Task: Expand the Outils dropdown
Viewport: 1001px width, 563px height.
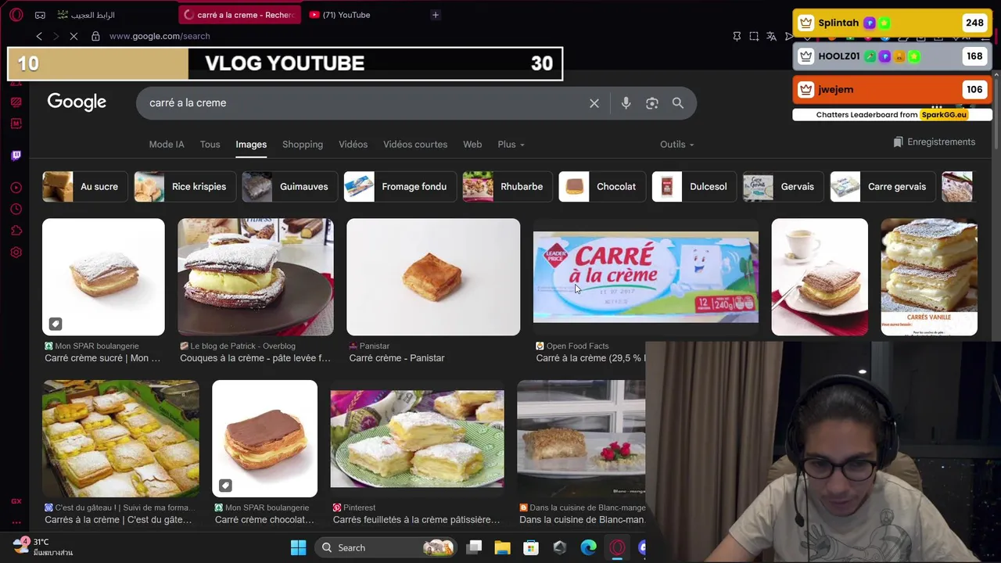Action: point(677,145)
